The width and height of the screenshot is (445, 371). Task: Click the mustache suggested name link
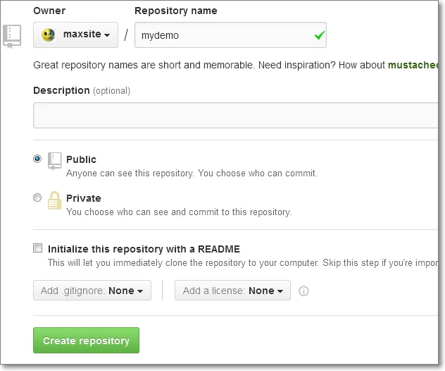413,65
